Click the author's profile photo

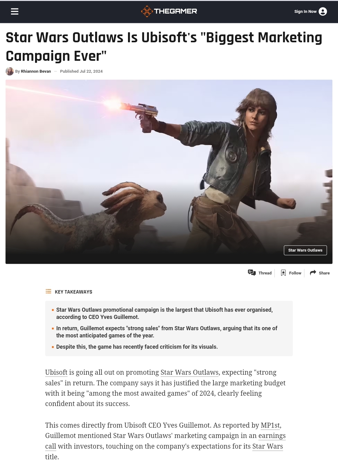click(10, 71)
